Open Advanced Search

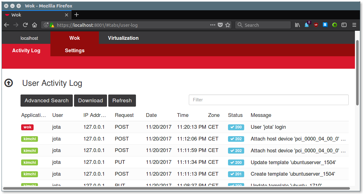point(47,100)
